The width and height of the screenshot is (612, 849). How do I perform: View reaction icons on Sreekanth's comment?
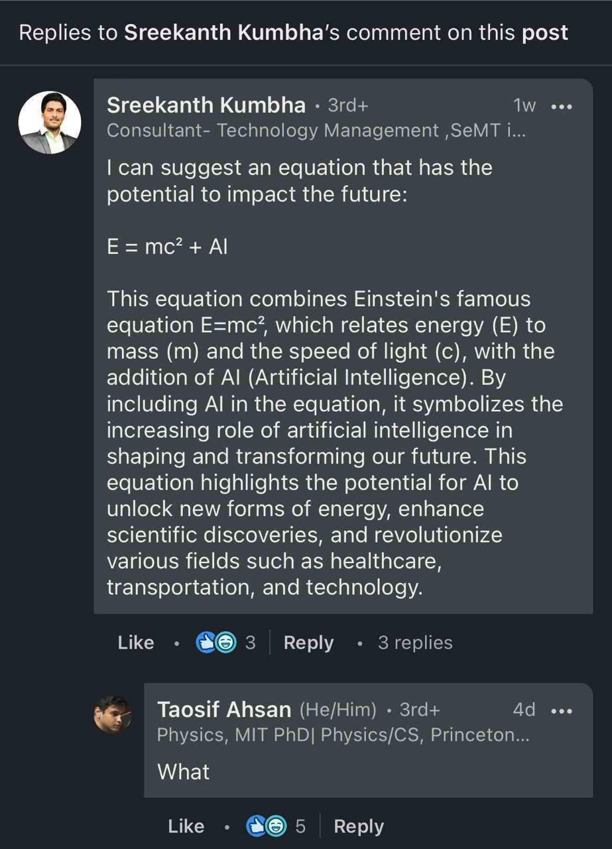click(216, 643)
